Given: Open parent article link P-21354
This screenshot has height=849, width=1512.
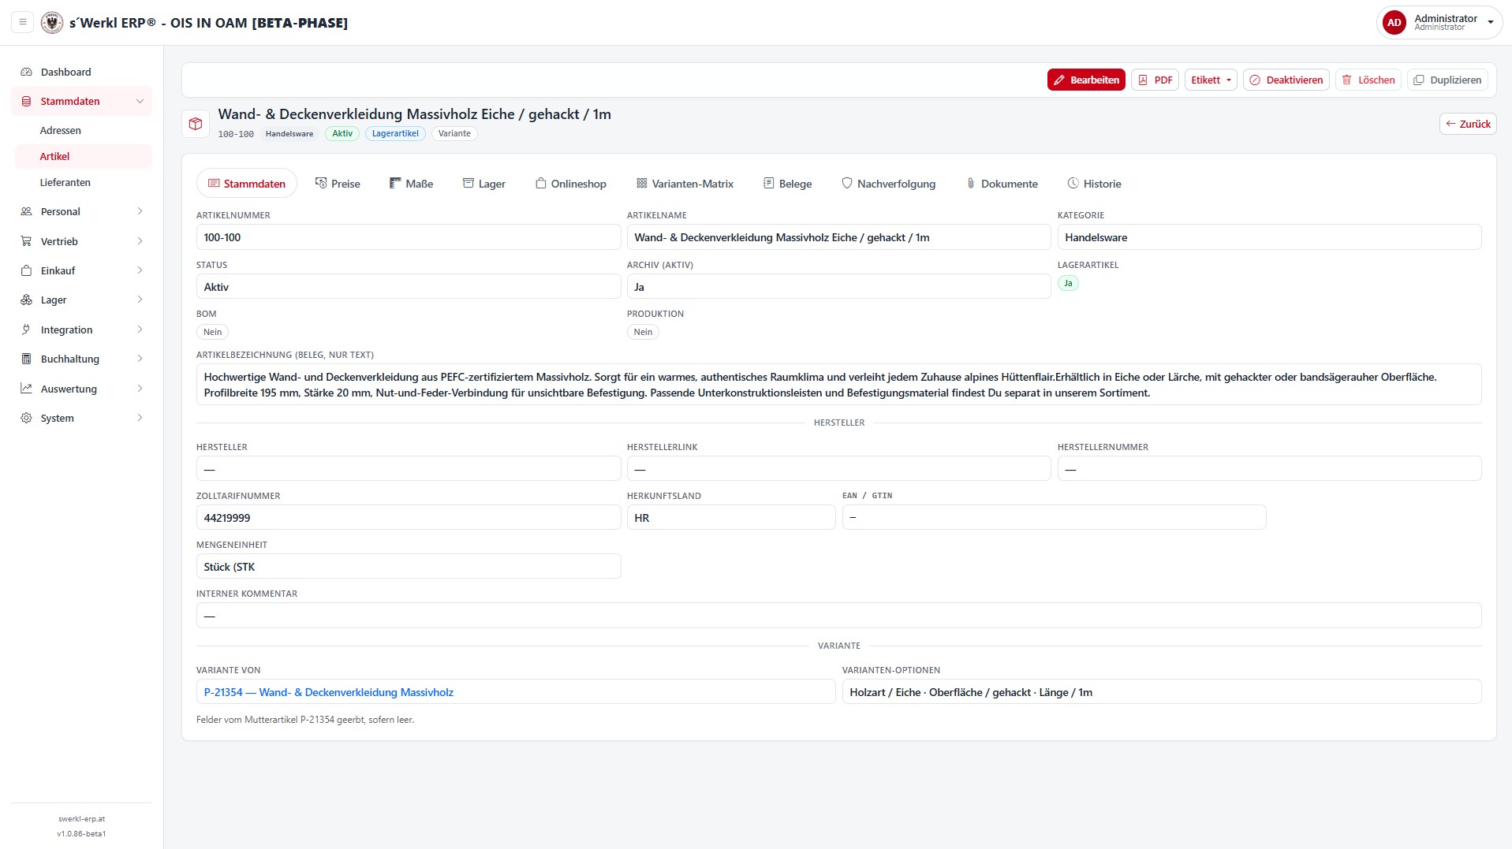Looking at the screenshot, I should point(329,692).
